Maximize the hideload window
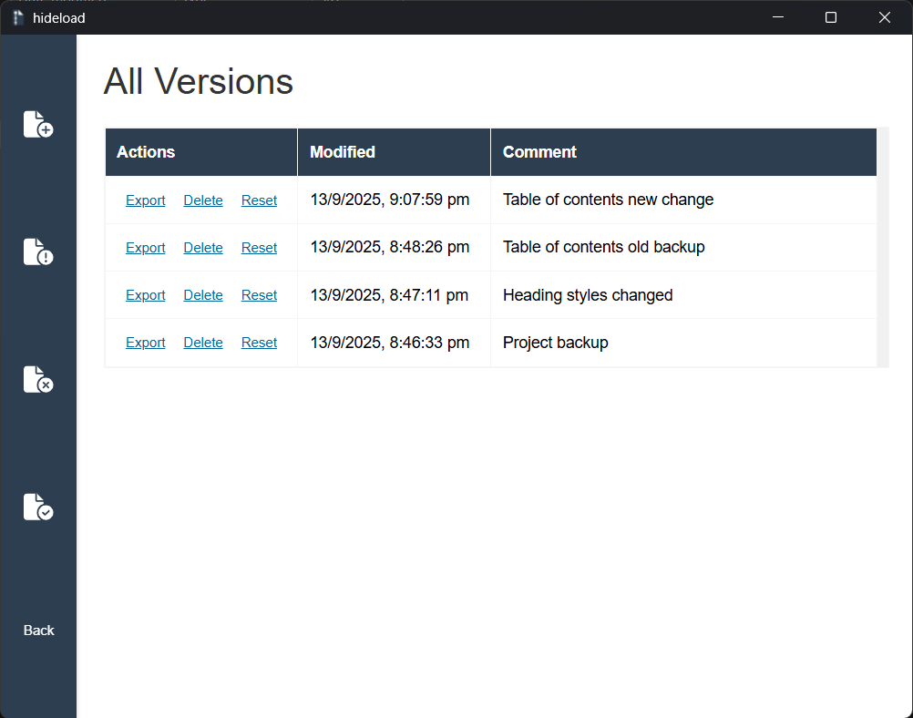 [x=830, y=17]
